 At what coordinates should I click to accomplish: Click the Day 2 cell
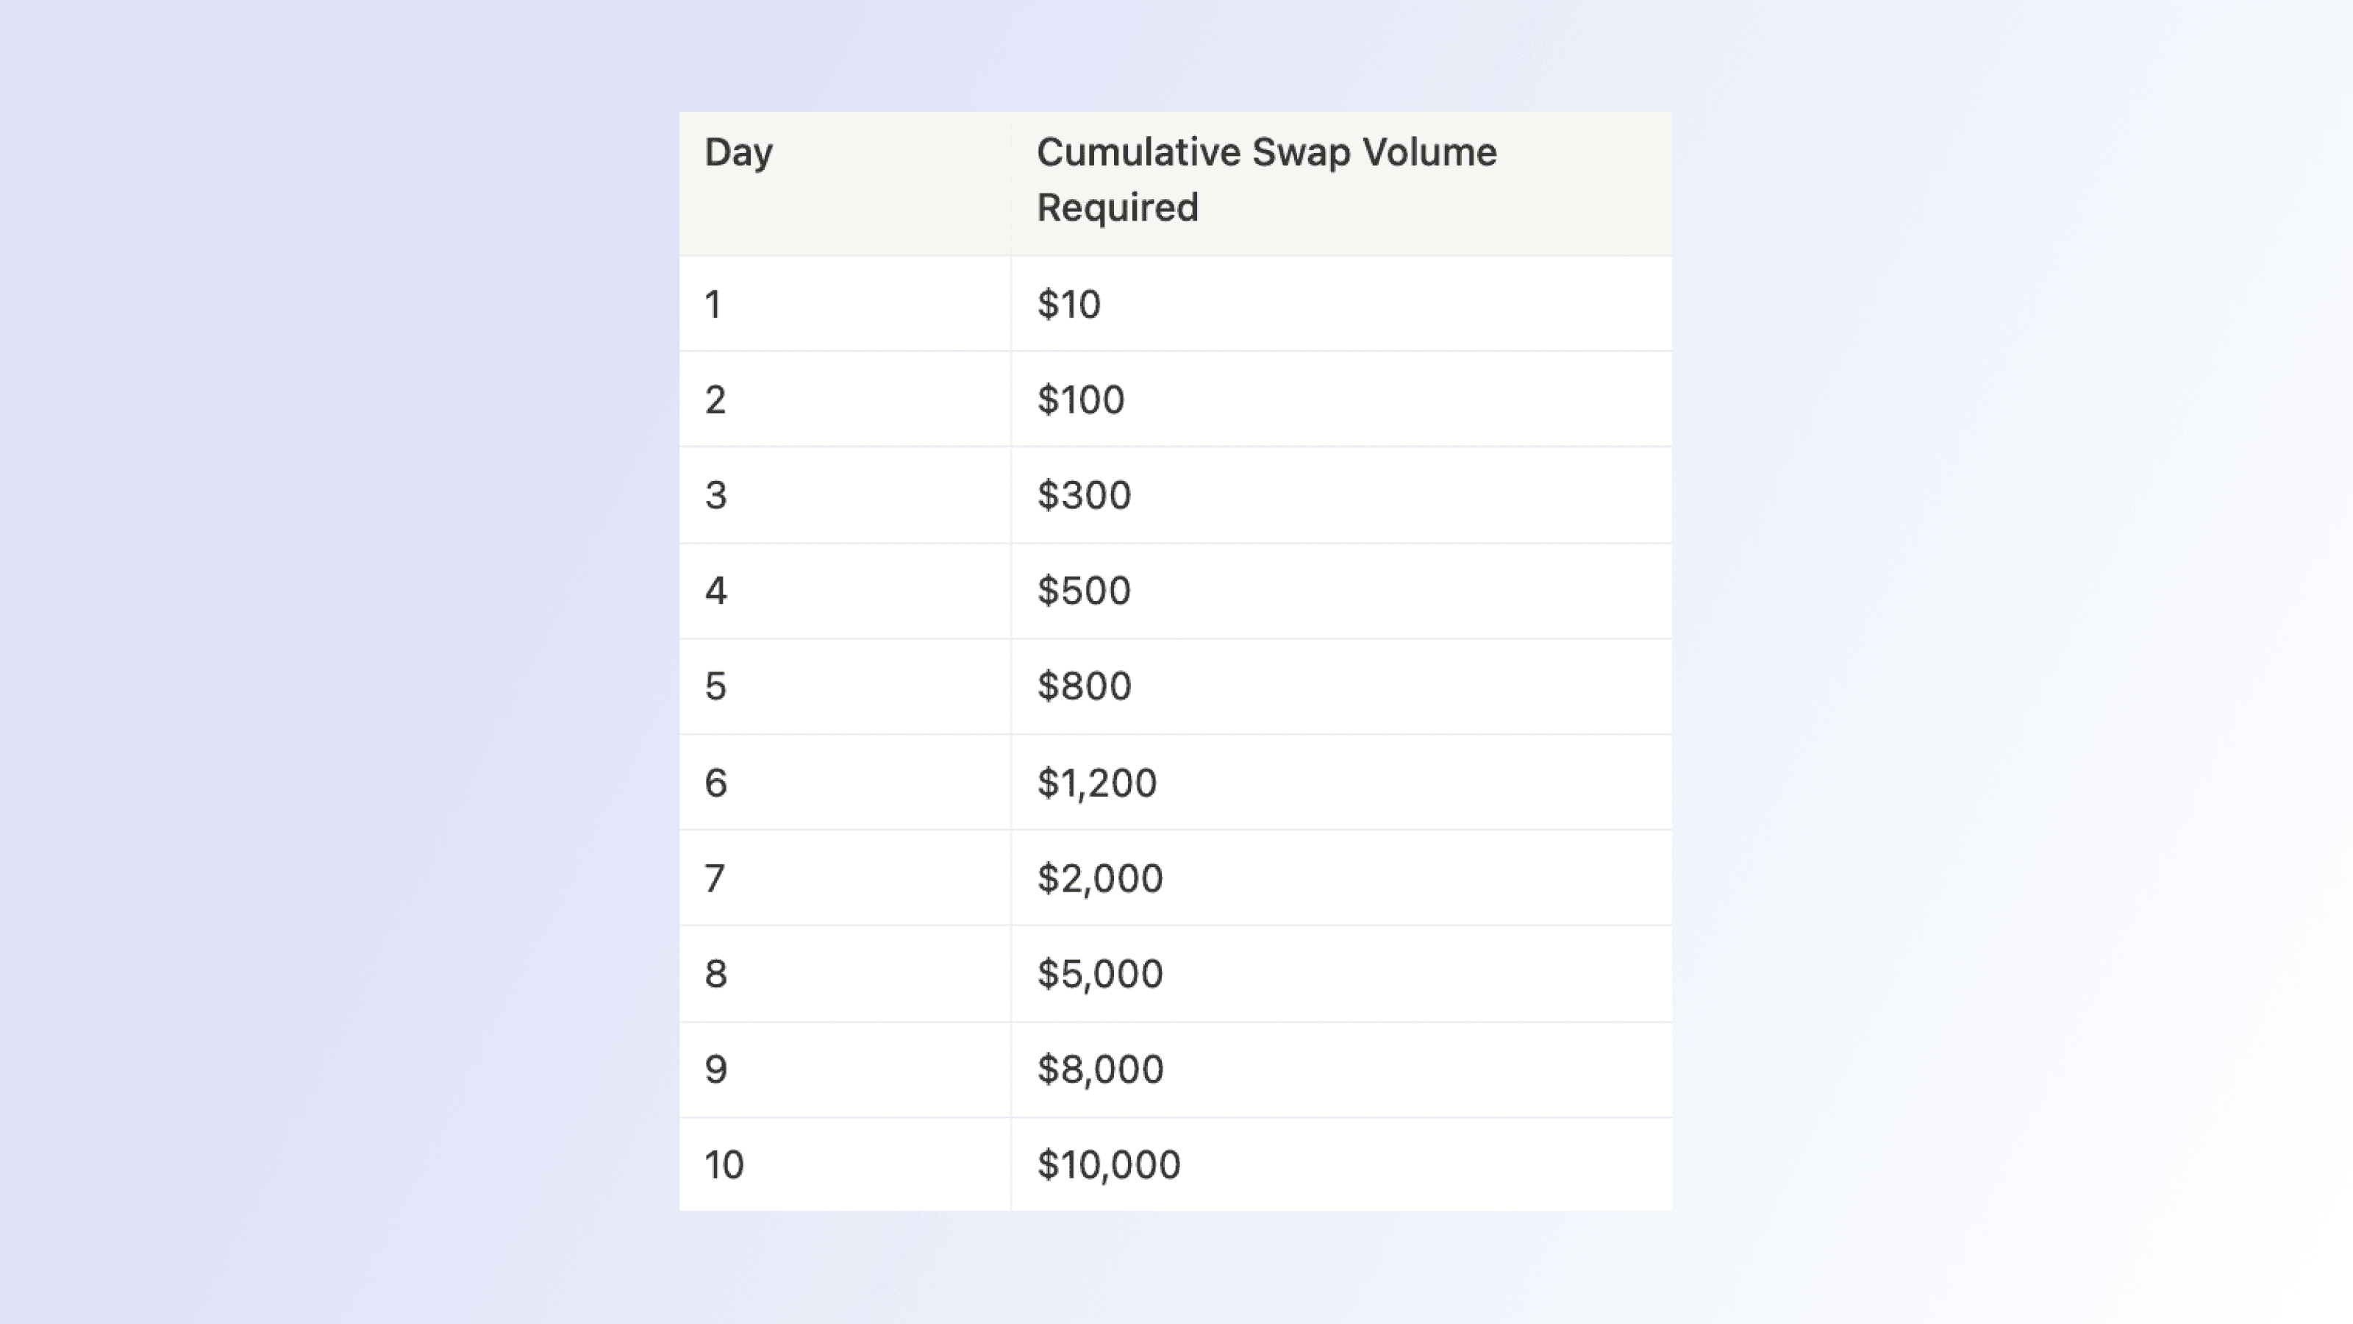point(845,400)
